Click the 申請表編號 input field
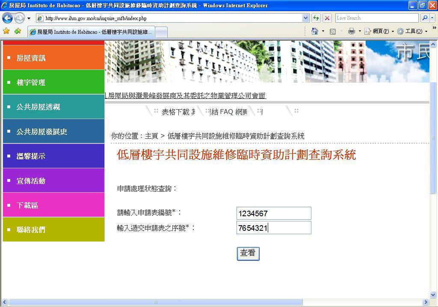This screenshot has height=307, width=438. tap(273, 213)
